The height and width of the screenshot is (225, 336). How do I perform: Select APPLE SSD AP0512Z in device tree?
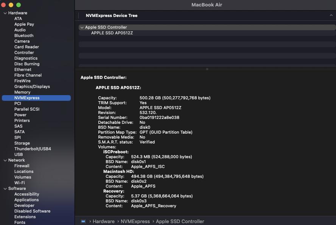coord(112,33)
